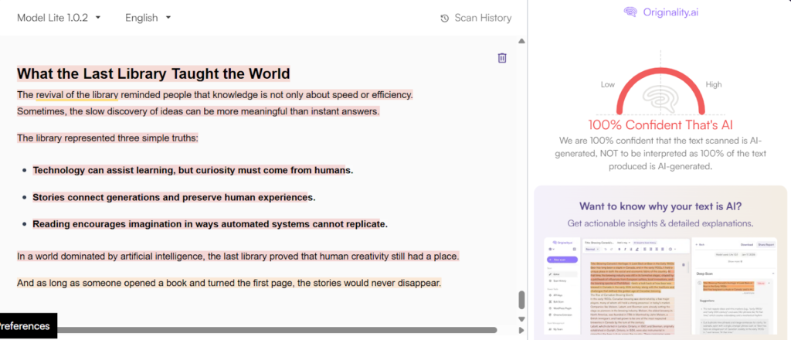Open Scan History
Viewport: 791px width, 340px height.
pos(476,19)
